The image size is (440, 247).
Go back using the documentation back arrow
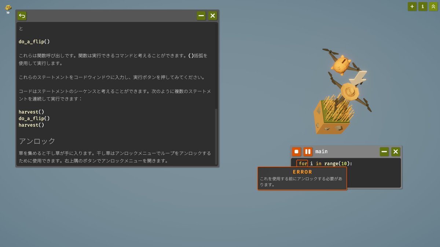pos(22,16)
